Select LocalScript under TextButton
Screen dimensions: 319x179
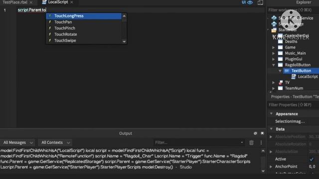(x=308, y=77)
